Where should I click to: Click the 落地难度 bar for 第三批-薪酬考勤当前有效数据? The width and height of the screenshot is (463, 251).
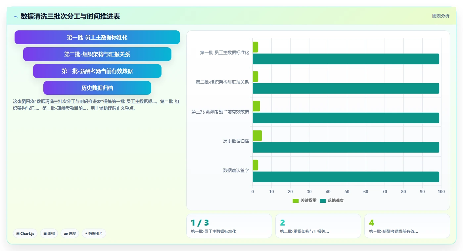pos(346,118)
